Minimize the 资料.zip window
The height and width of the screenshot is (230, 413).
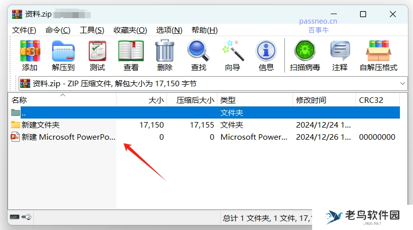point(334,14)
